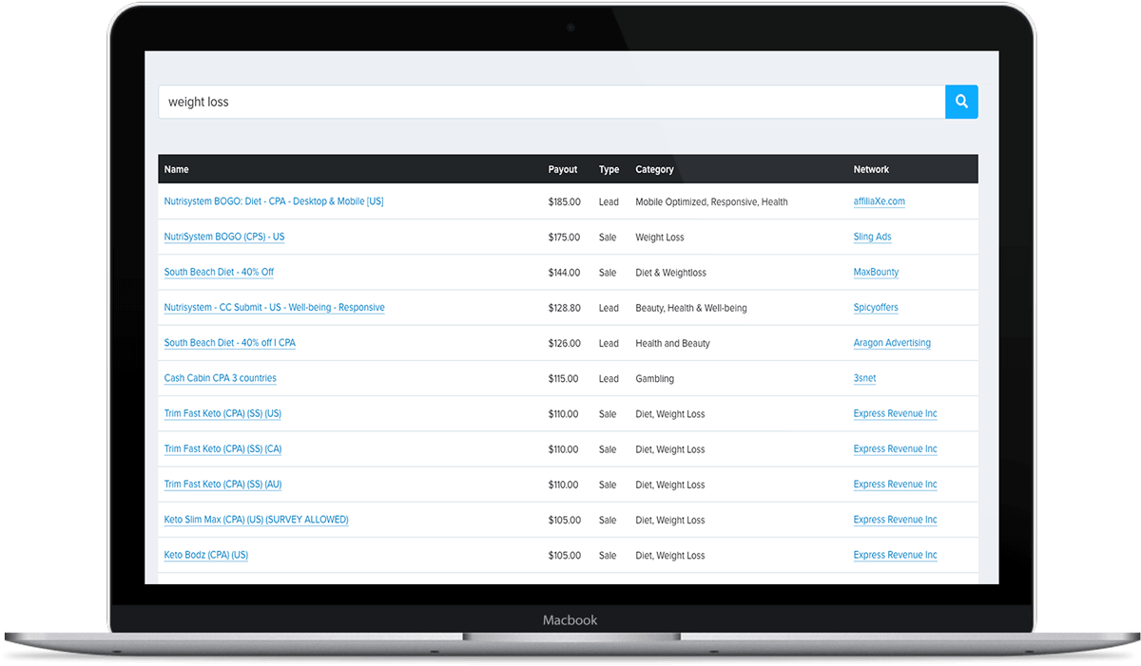
Task: Click the 'Diet & Weightloss' category cell
Action: (670, 273)
